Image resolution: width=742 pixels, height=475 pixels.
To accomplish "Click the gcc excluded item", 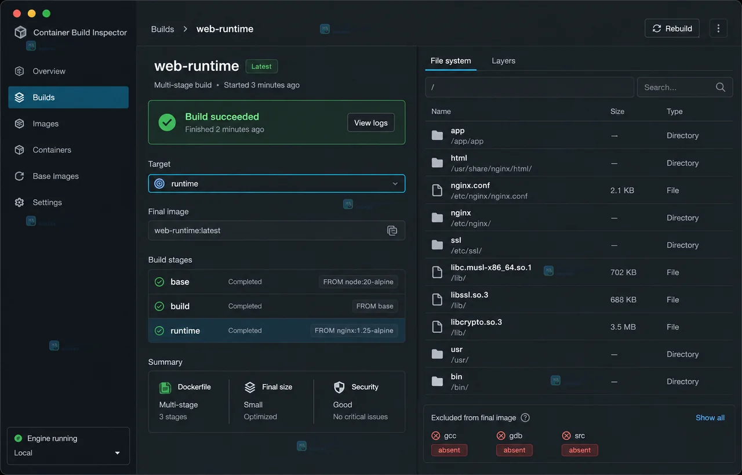I will click(444, 436).
